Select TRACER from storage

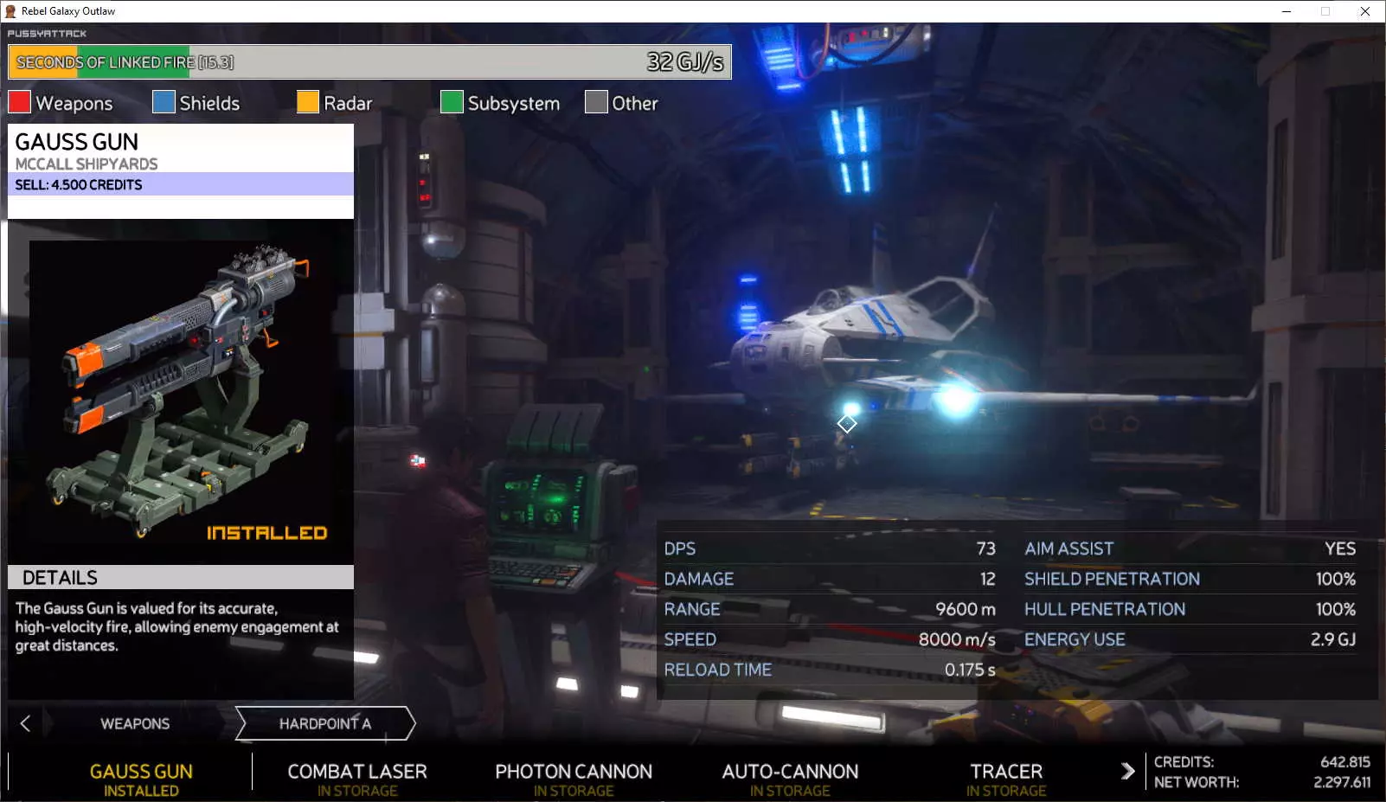coord(1006,779)
